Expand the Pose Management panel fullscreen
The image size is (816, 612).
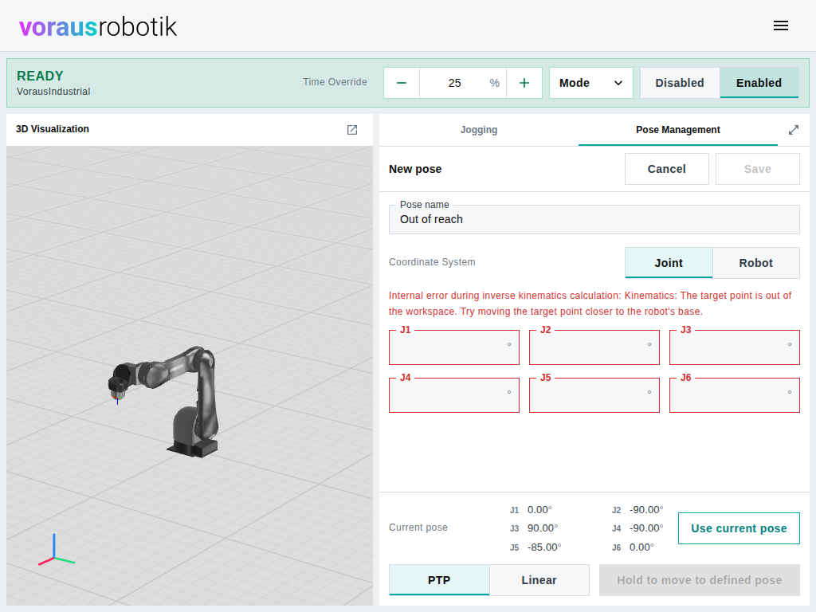point(793,130)
